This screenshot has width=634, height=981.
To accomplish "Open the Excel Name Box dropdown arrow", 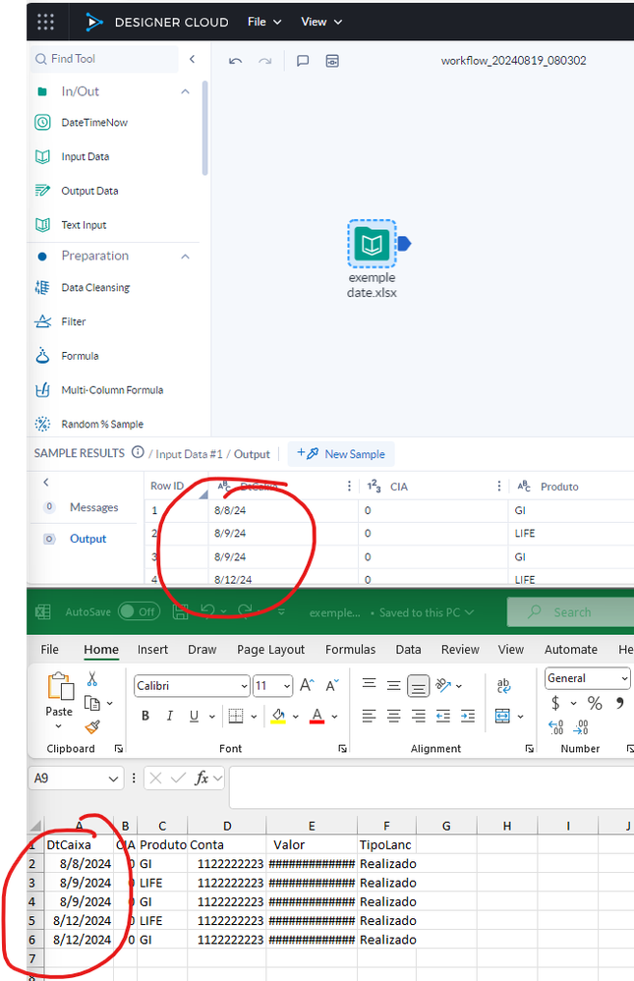I will (113, 779).
